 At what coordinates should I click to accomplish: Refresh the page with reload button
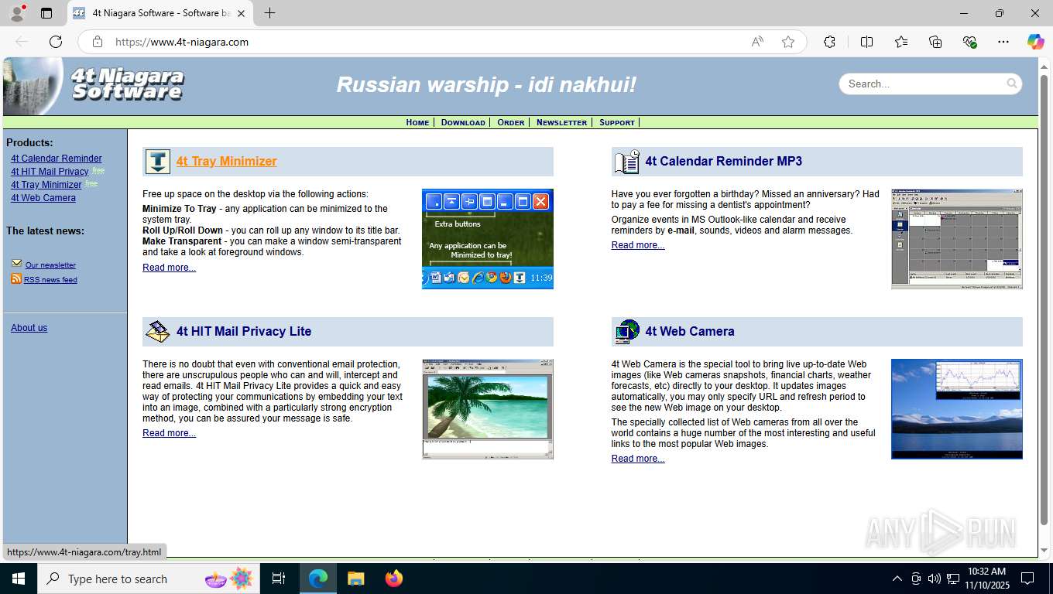56,42
